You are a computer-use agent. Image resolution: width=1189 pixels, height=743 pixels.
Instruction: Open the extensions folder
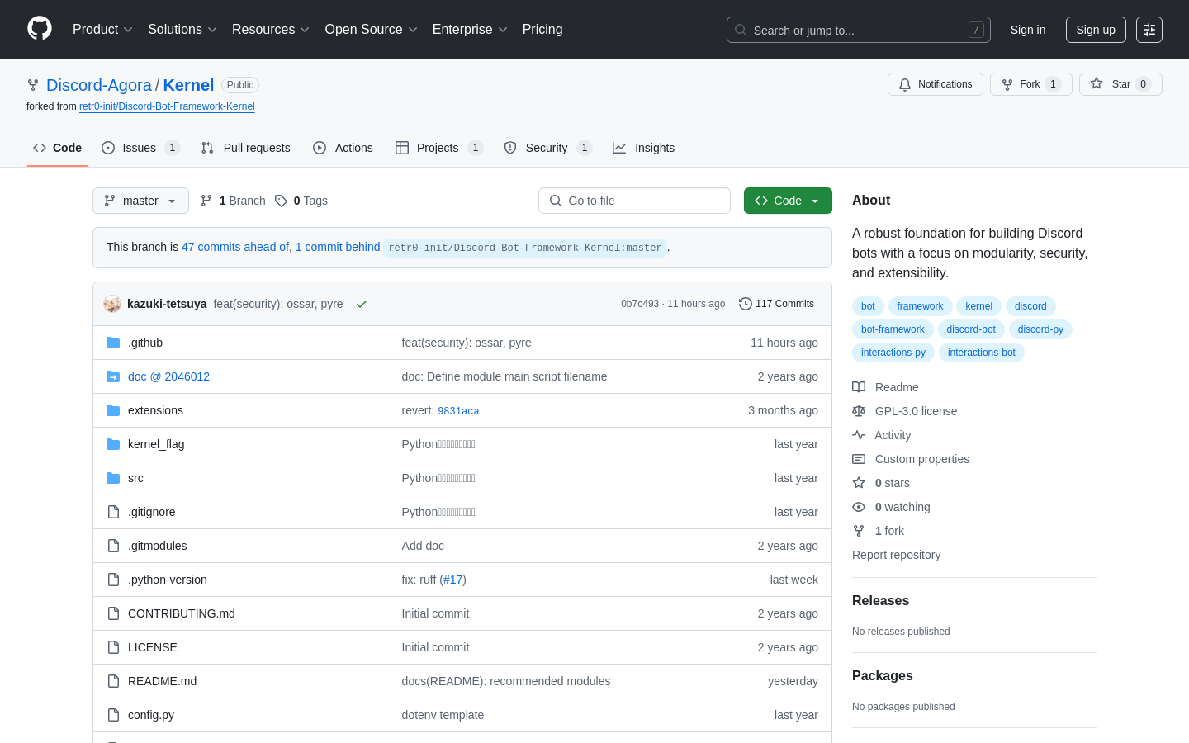point(155,410)
